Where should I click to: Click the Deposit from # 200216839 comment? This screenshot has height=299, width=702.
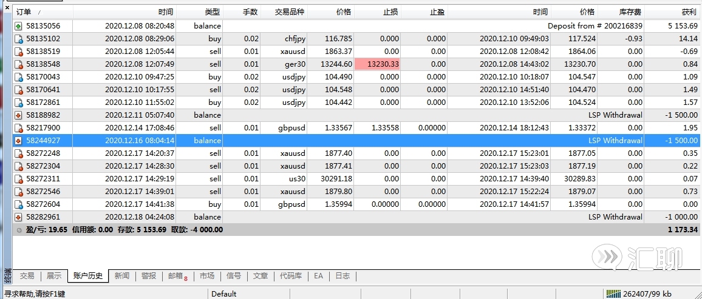(595, 26)
